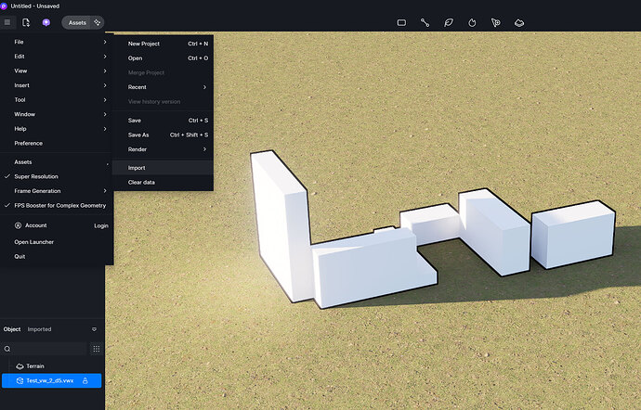The width and height of the screenshot is (641, 410).
Task: Click the lock icon on Test_vw_2_d5.vwx
Action: coord(85,380)
